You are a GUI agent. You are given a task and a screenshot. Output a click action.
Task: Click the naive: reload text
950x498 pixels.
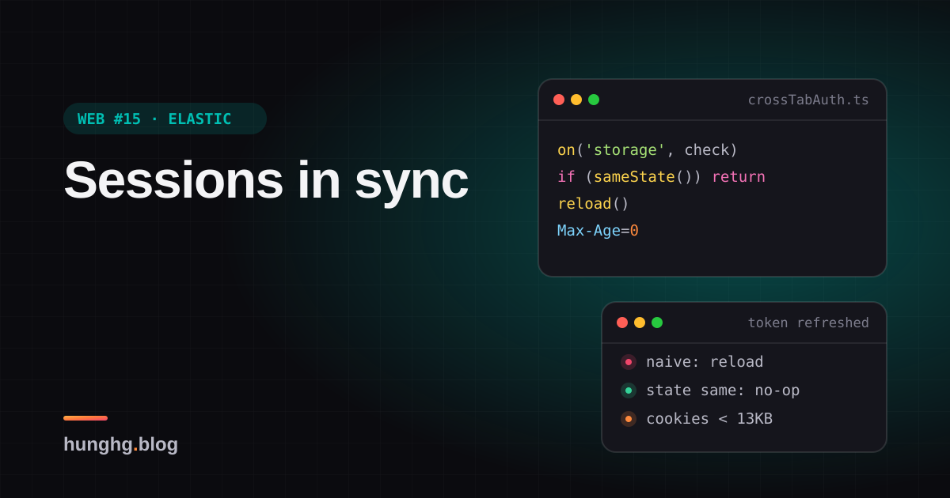coord(705,362)
